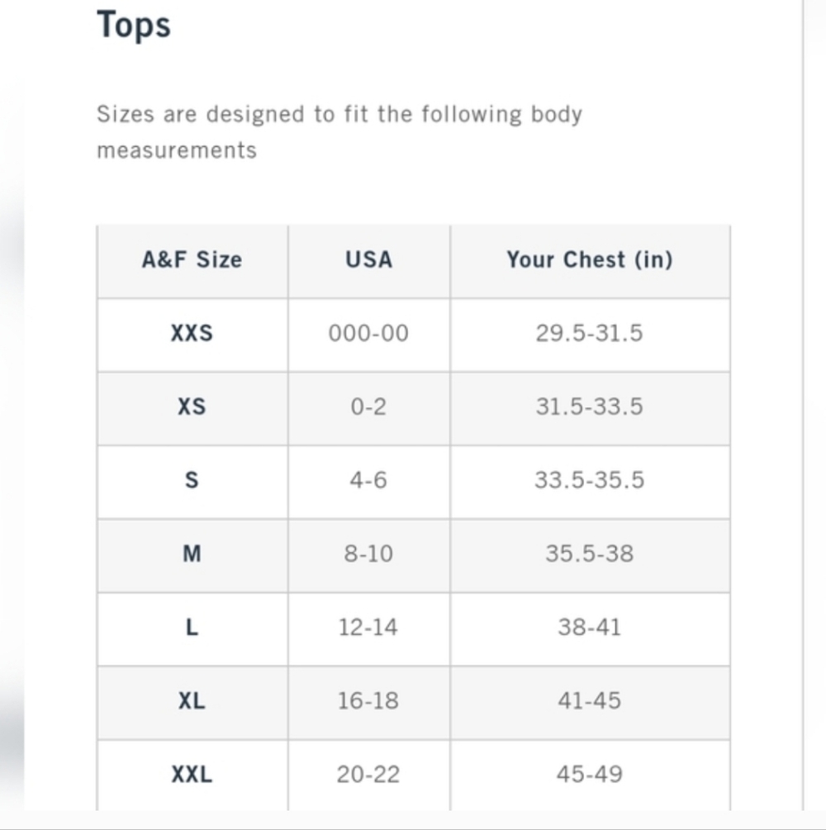Select the L size cell
The width and height of the screenshot is (826, 830).
(192, 628)
